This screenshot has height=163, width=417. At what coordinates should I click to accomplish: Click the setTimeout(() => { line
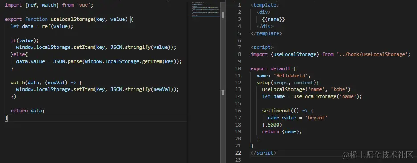[x=287, y=111]
